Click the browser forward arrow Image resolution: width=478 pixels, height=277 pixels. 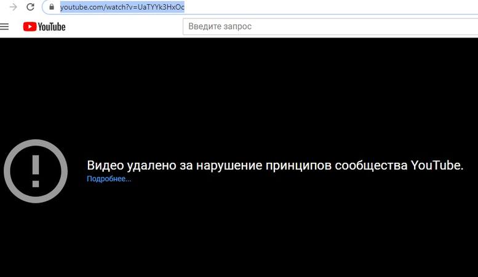(x=13, y=7)
